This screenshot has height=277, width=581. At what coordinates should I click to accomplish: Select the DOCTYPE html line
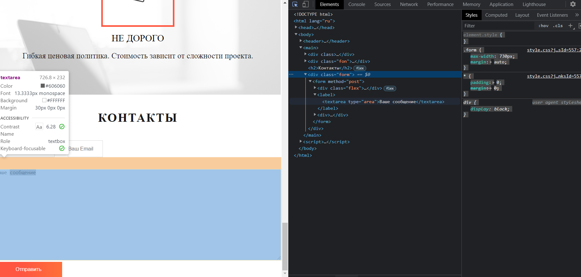pyautogui.click(x=313, y=14)
